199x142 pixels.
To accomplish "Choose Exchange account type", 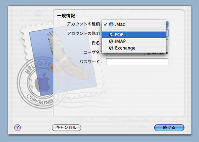I will click(134, 48).
